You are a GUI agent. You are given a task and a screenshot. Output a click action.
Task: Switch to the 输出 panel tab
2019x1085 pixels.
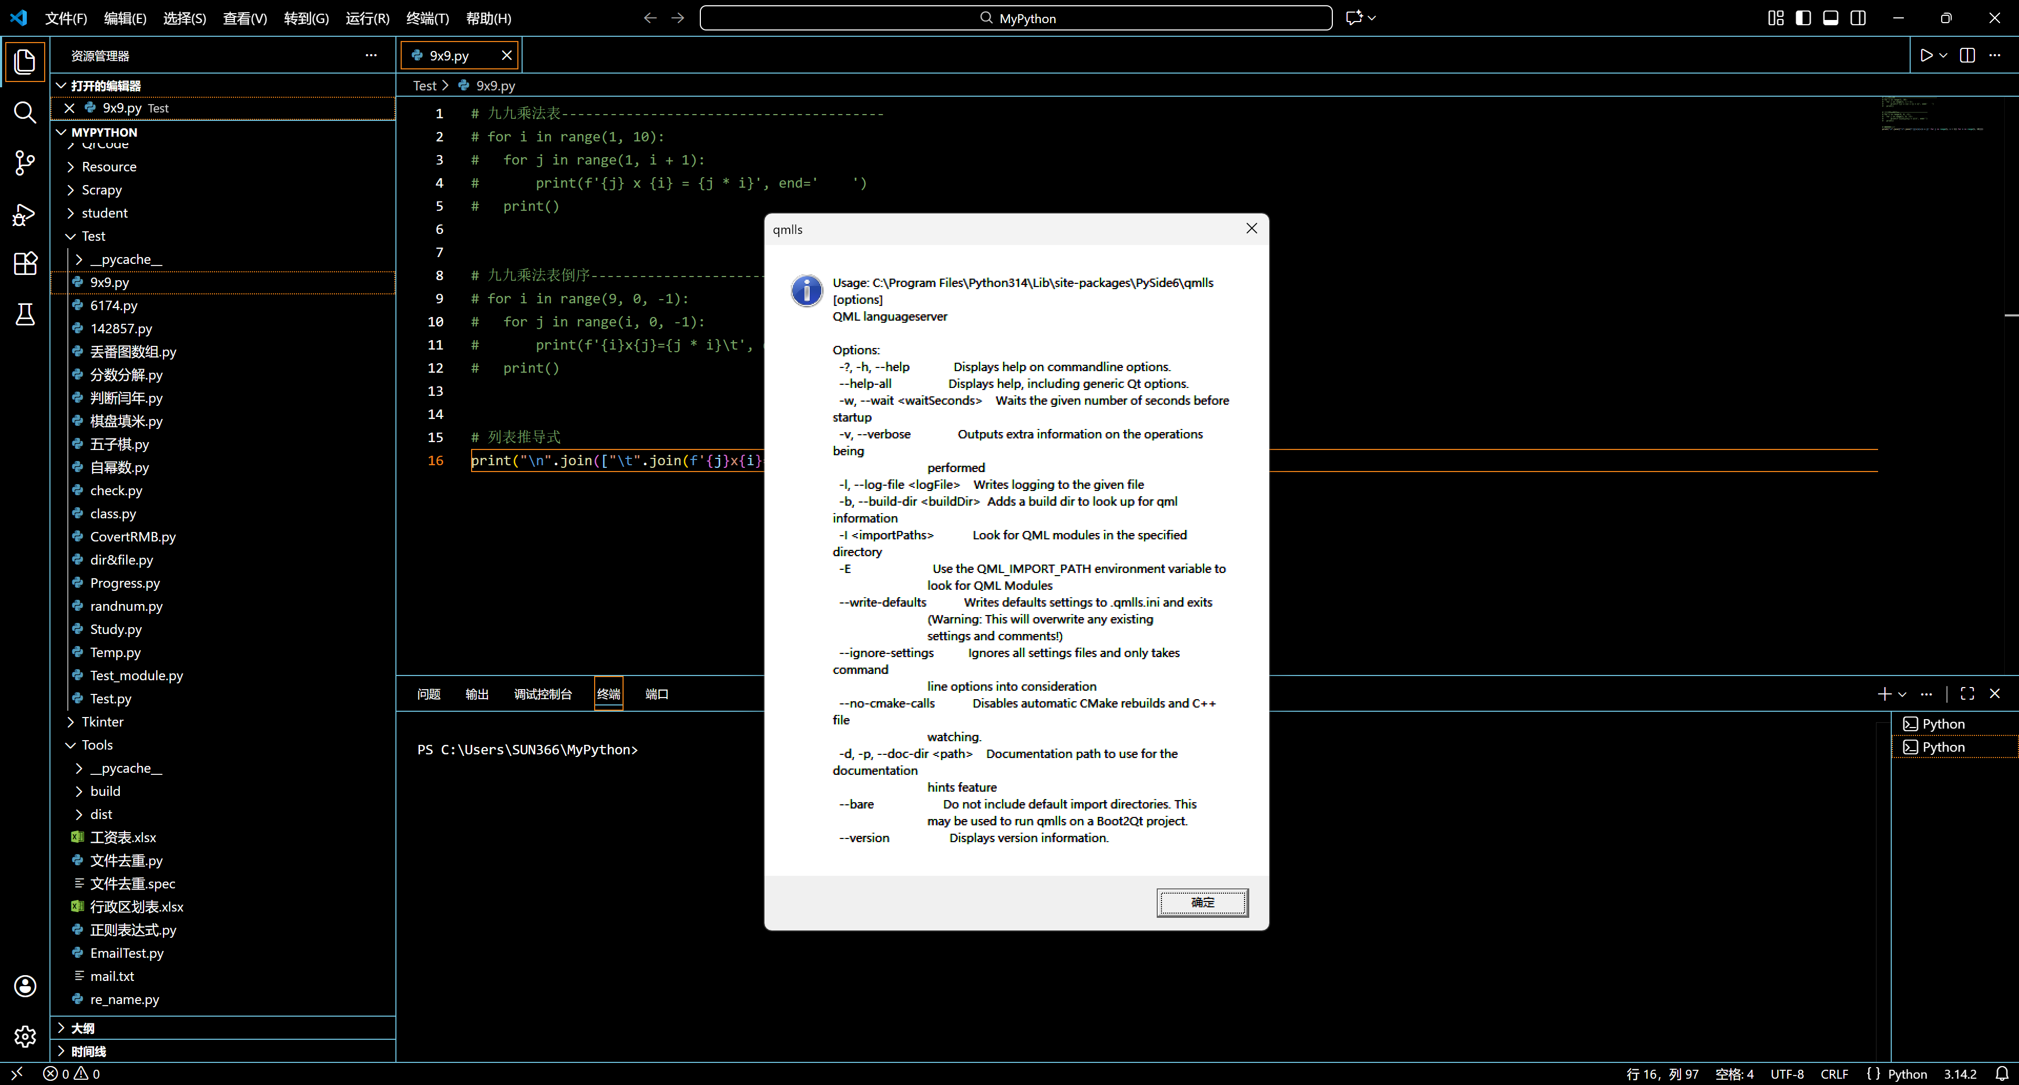point(476,694)
